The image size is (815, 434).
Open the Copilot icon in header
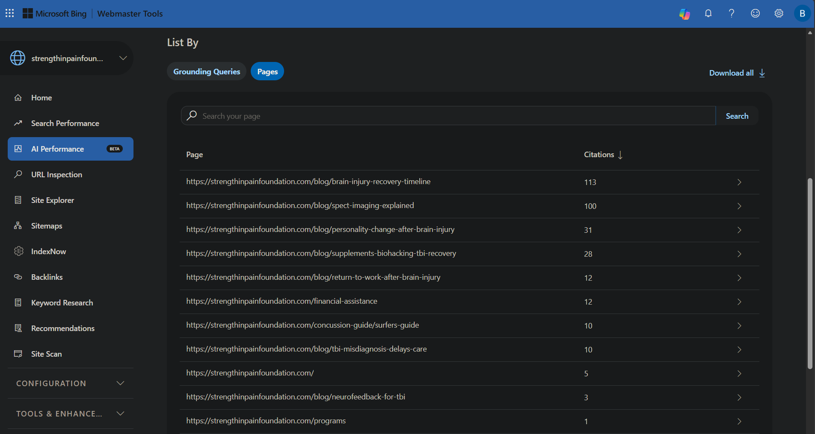685,14
